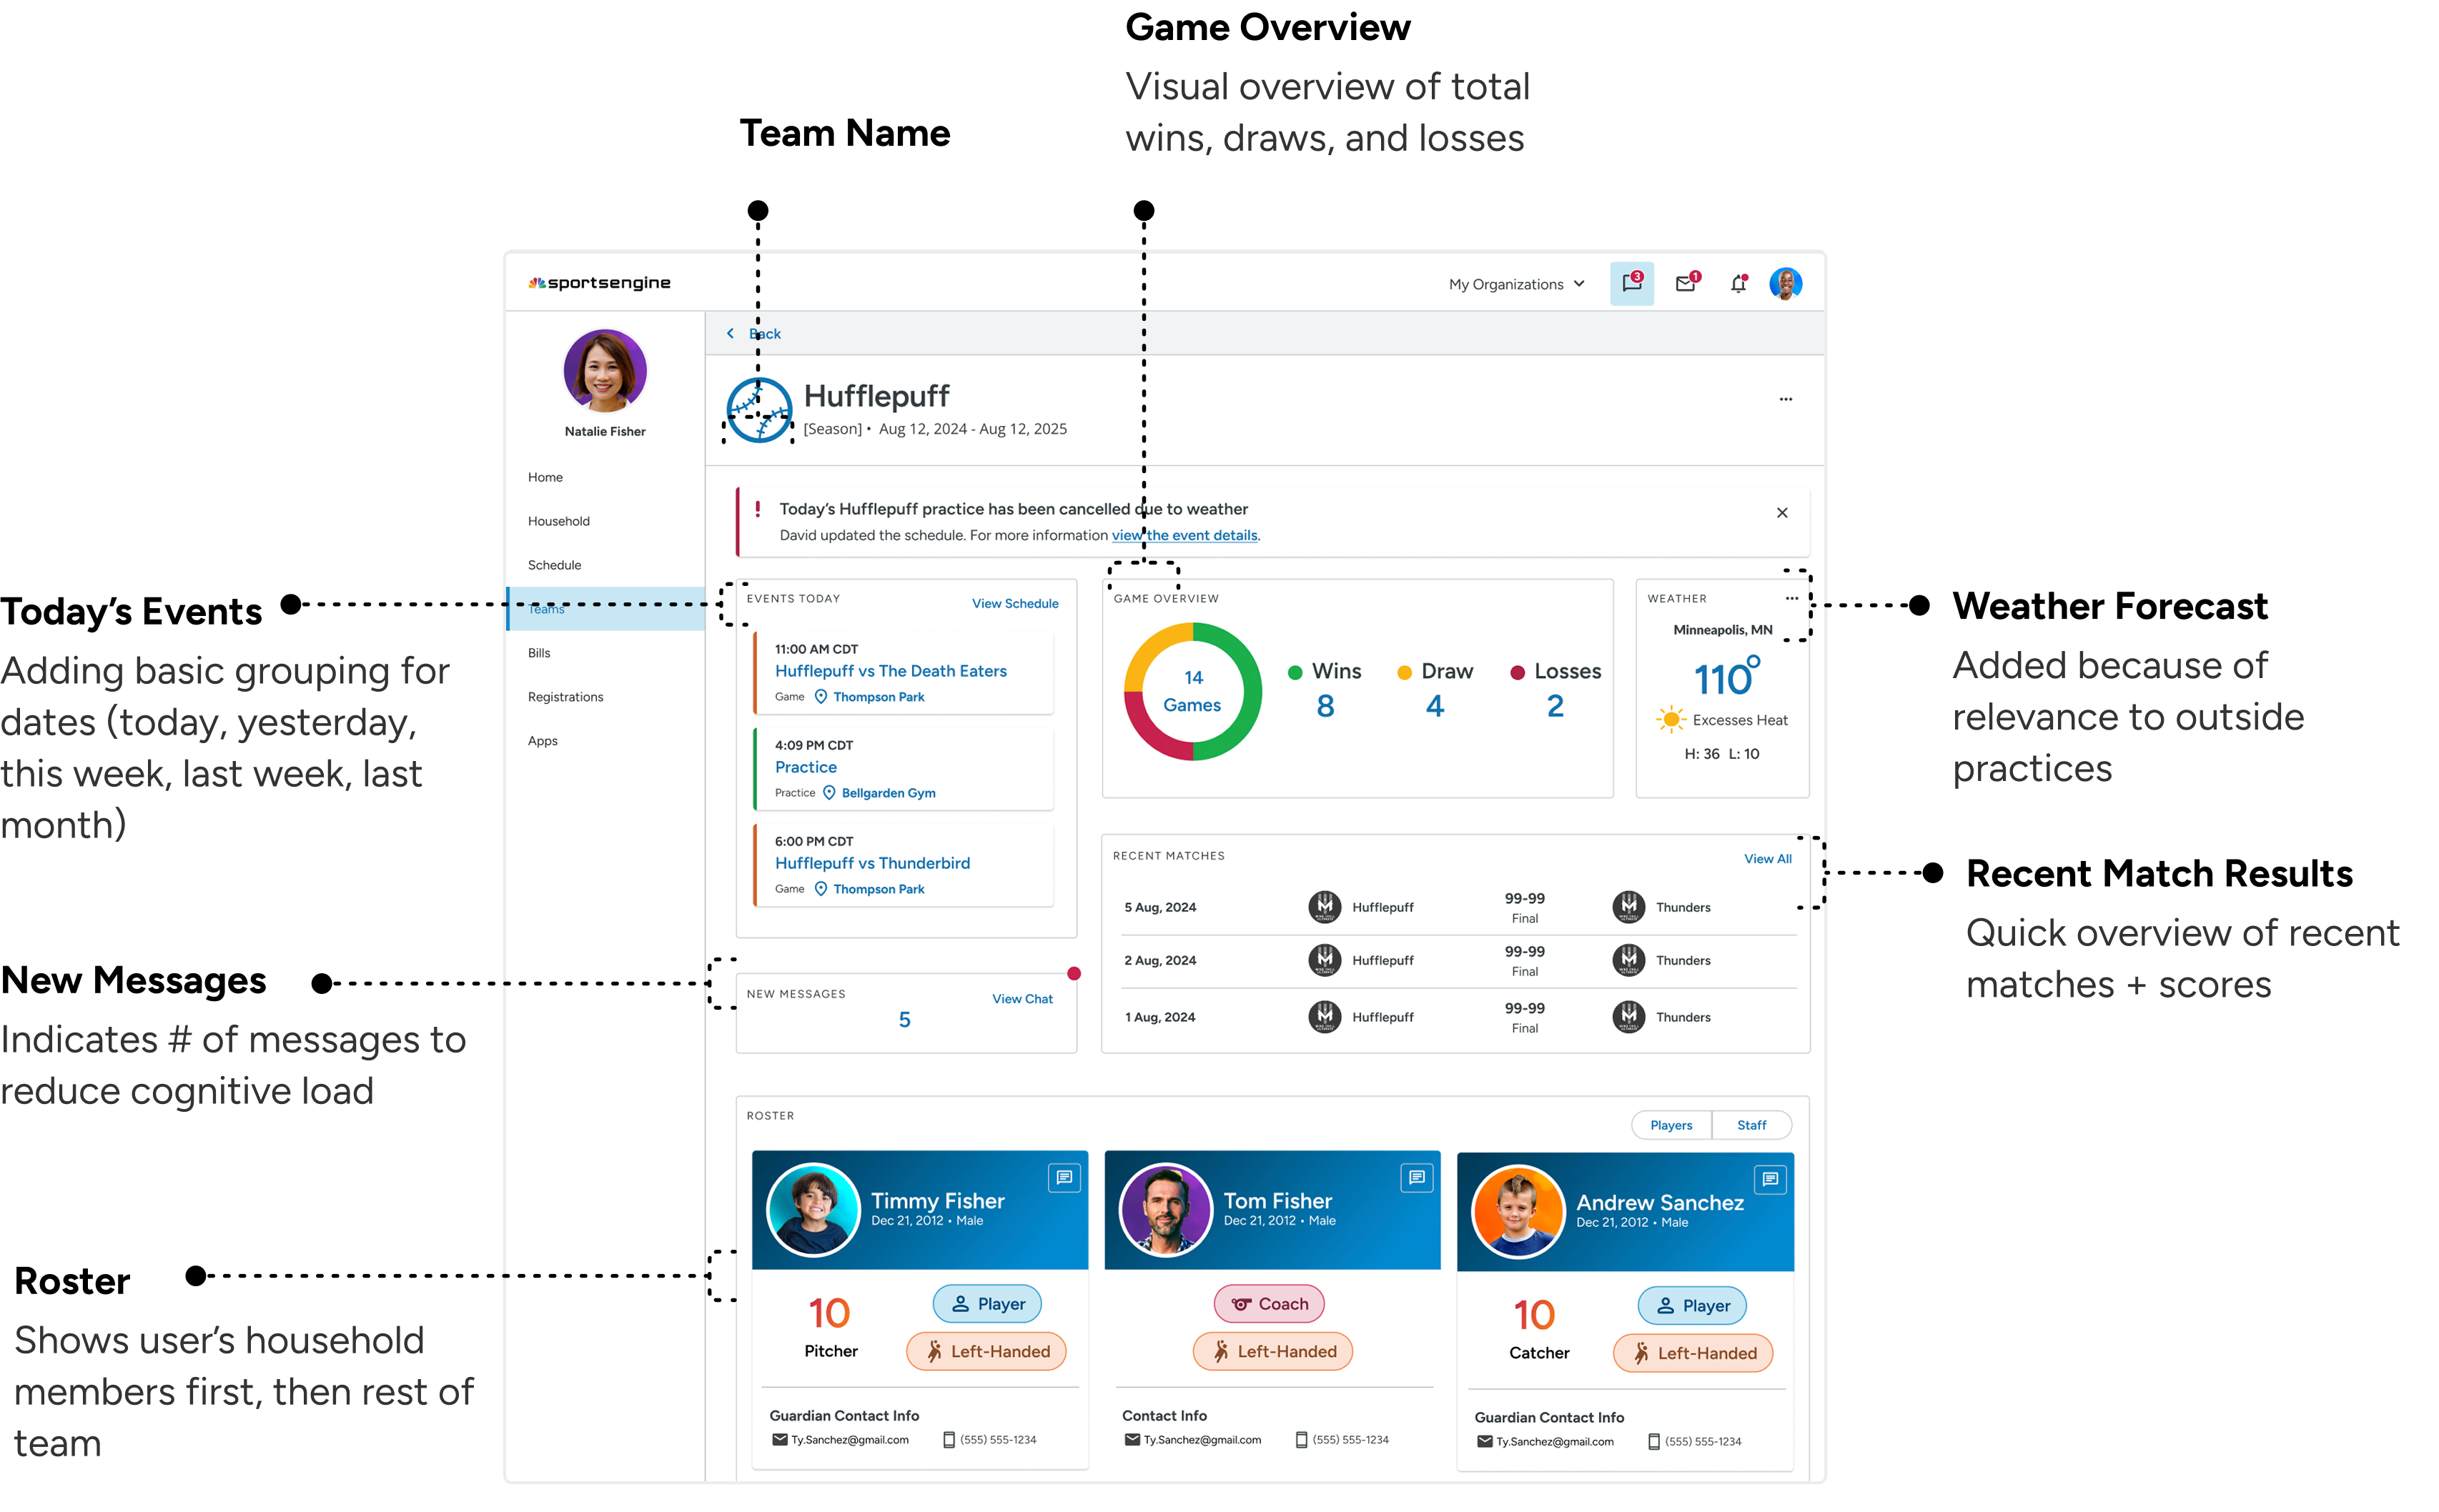The image size is (2439, 1512).
Task: Open Hufflepuff team more options menu
Action: click(1785, 399)
